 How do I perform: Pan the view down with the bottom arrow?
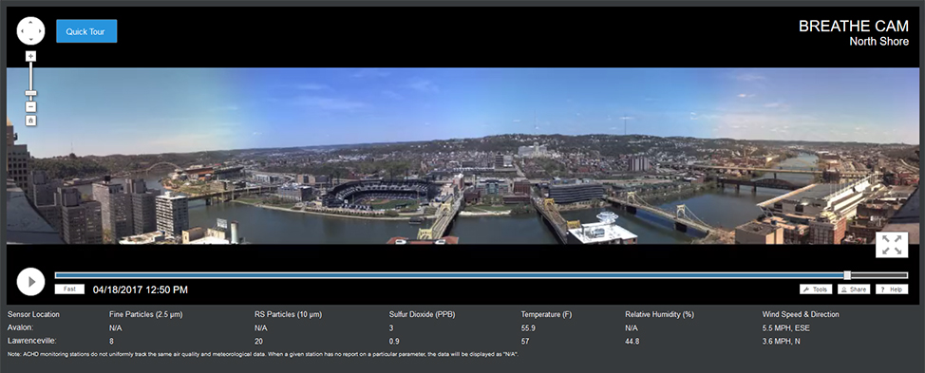[30, 40]
